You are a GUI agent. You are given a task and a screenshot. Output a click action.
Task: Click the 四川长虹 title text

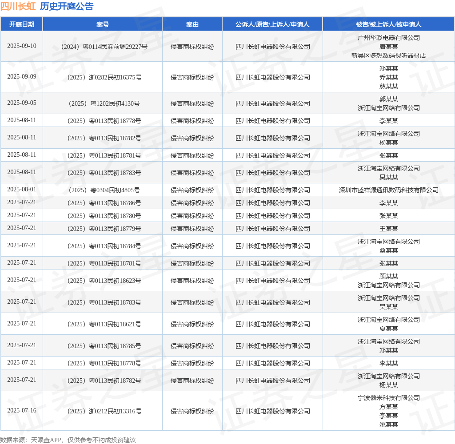tap(18, 6)
